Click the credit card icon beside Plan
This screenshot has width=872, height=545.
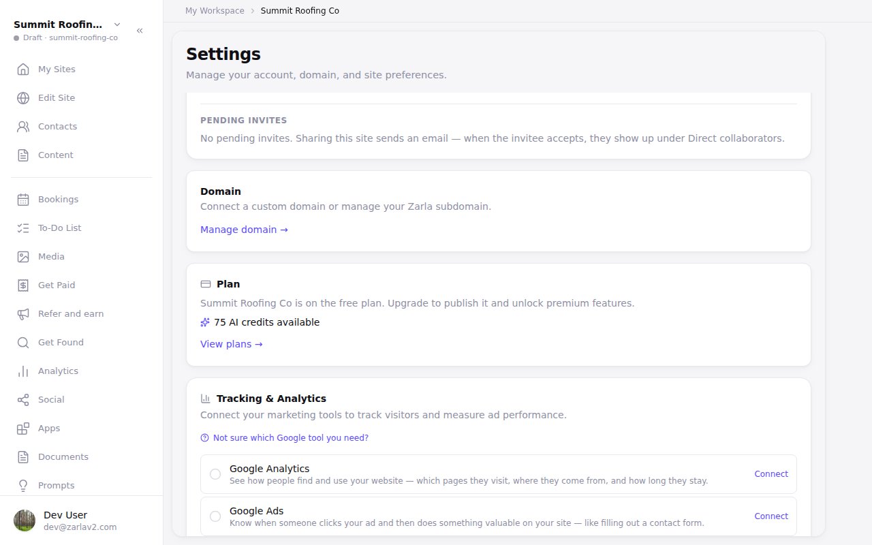[206, 284]
